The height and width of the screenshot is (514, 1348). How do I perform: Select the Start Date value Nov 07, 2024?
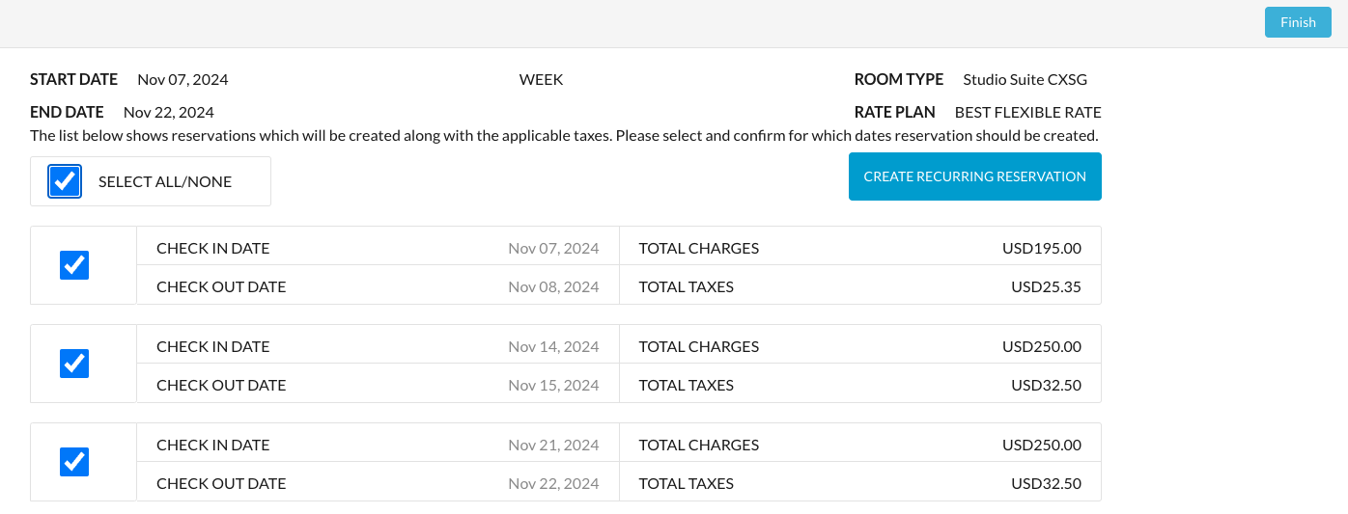tap(183, 79)
